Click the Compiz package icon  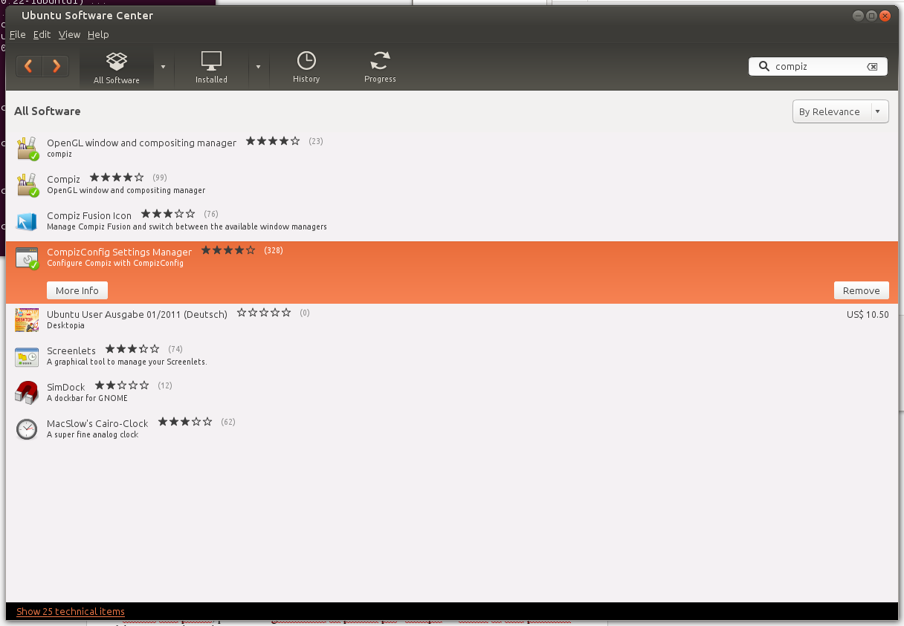[x=27, y=185]
